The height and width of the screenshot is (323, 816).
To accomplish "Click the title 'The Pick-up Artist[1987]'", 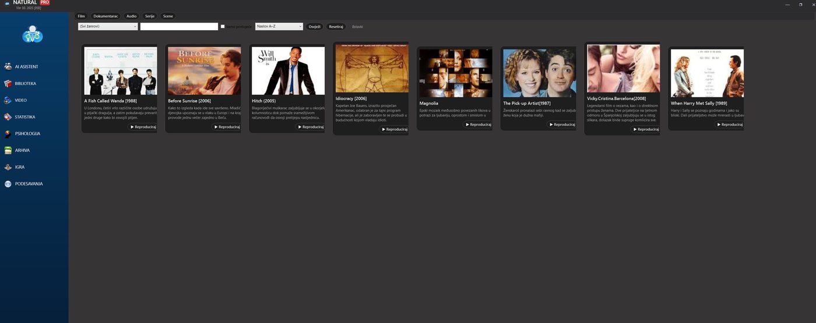I will (527, 103).
